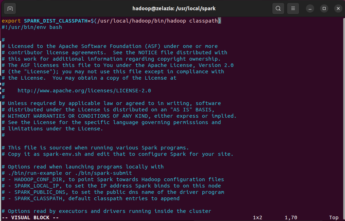This screenshot has width=345, height=221.
Task: Click the Apache license URL text
Action: pyautogui.click(x=84, y=91)
